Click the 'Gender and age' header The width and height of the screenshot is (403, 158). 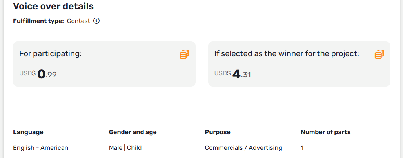[133, 132]
